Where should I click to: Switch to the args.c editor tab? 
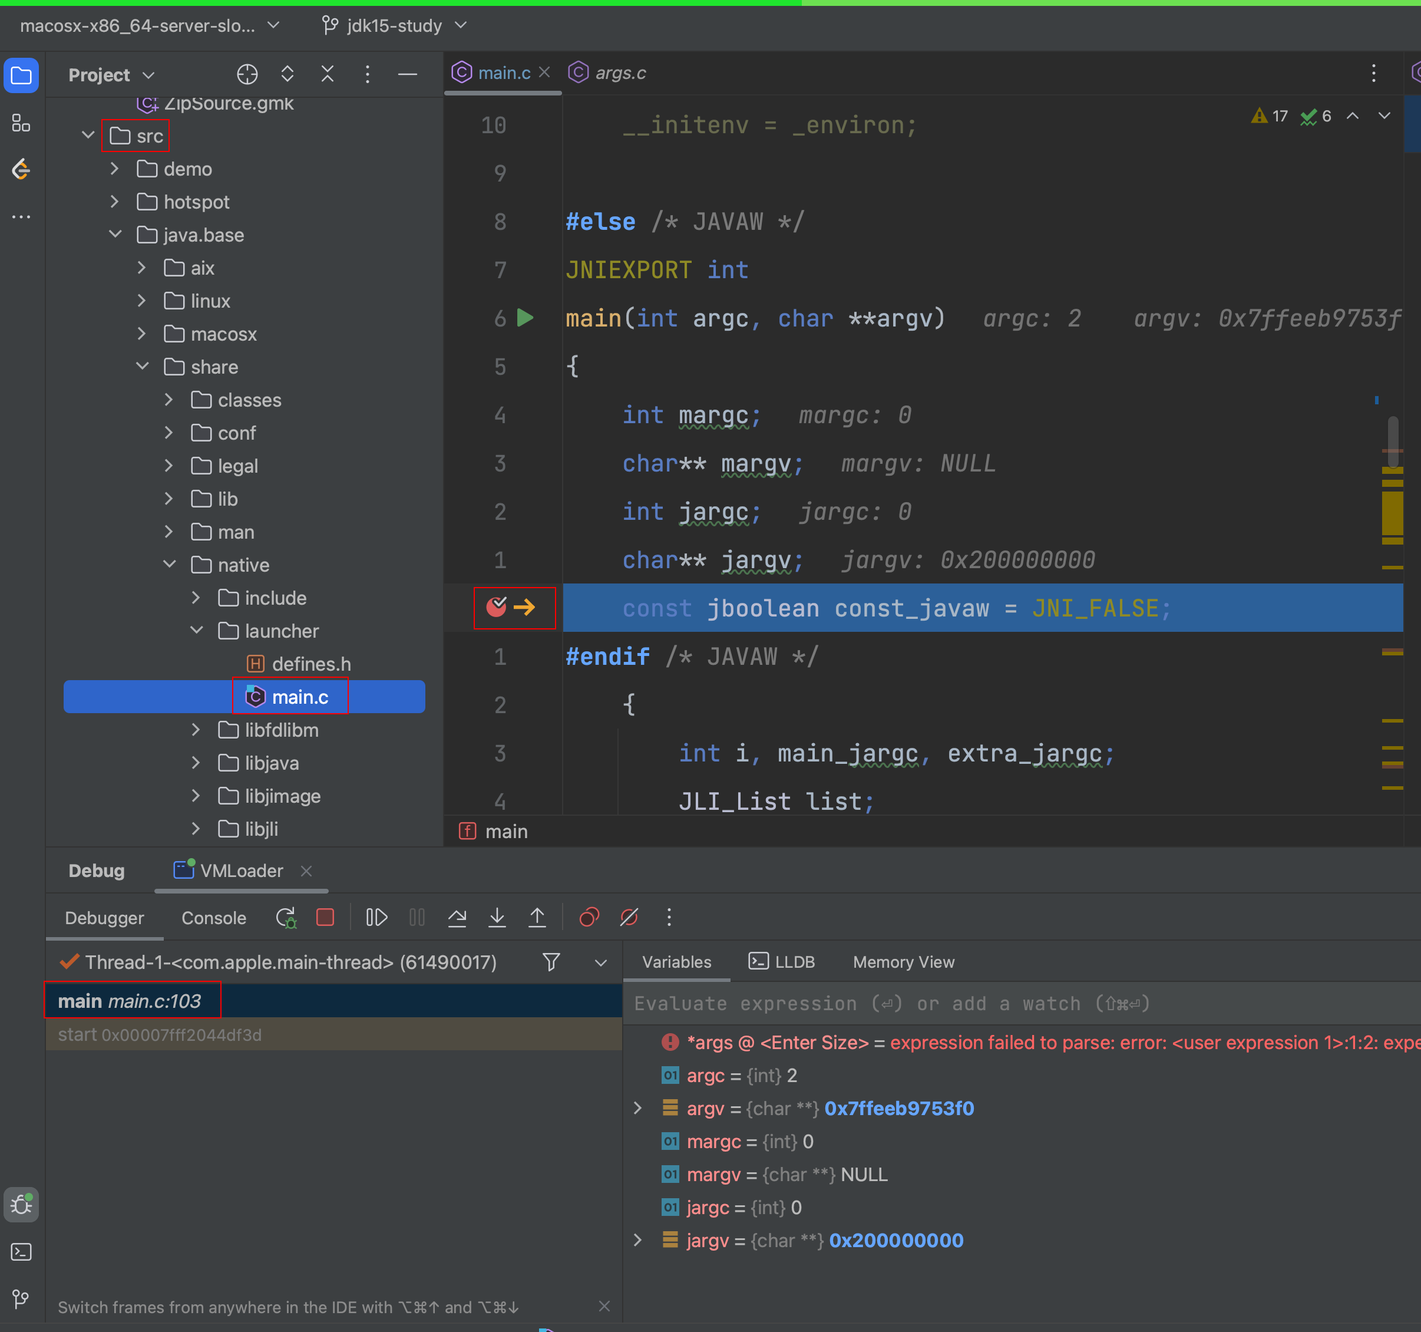[x=620, y=73]
